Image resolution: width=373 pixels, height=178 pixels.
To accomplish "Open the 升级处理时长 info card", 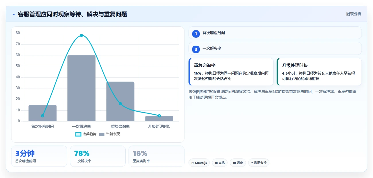I will [x=319, y=72].
